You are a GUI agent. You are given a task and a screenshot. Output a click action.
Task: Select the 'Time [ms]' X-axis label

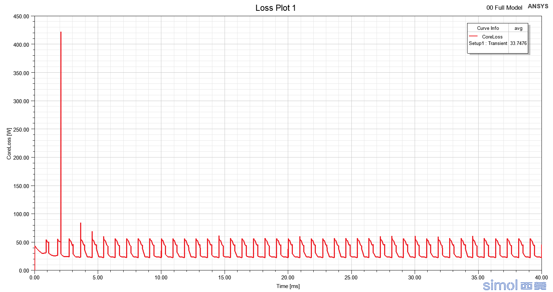pyautogui.click(x=288, y=286)
